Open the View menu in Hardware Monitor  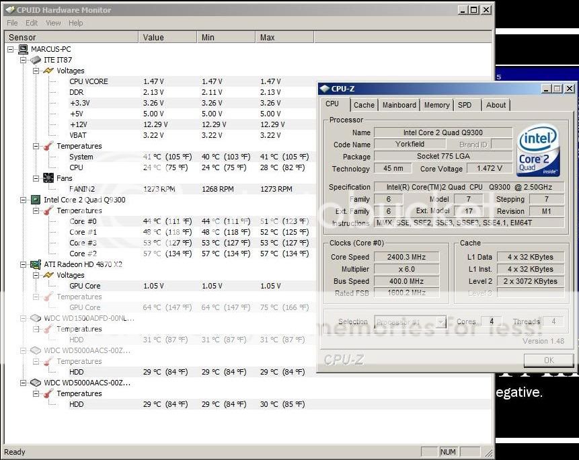52,22
